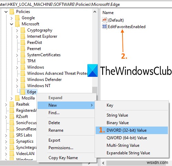Viewport: 172px width, 166px height.
Task: Create a new Expandable String Value
Action: click(132, 153)
